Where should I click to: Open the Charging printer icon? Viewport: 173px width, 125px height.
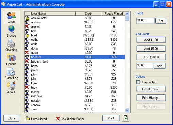pyautogui.click(x=11, y=43)
